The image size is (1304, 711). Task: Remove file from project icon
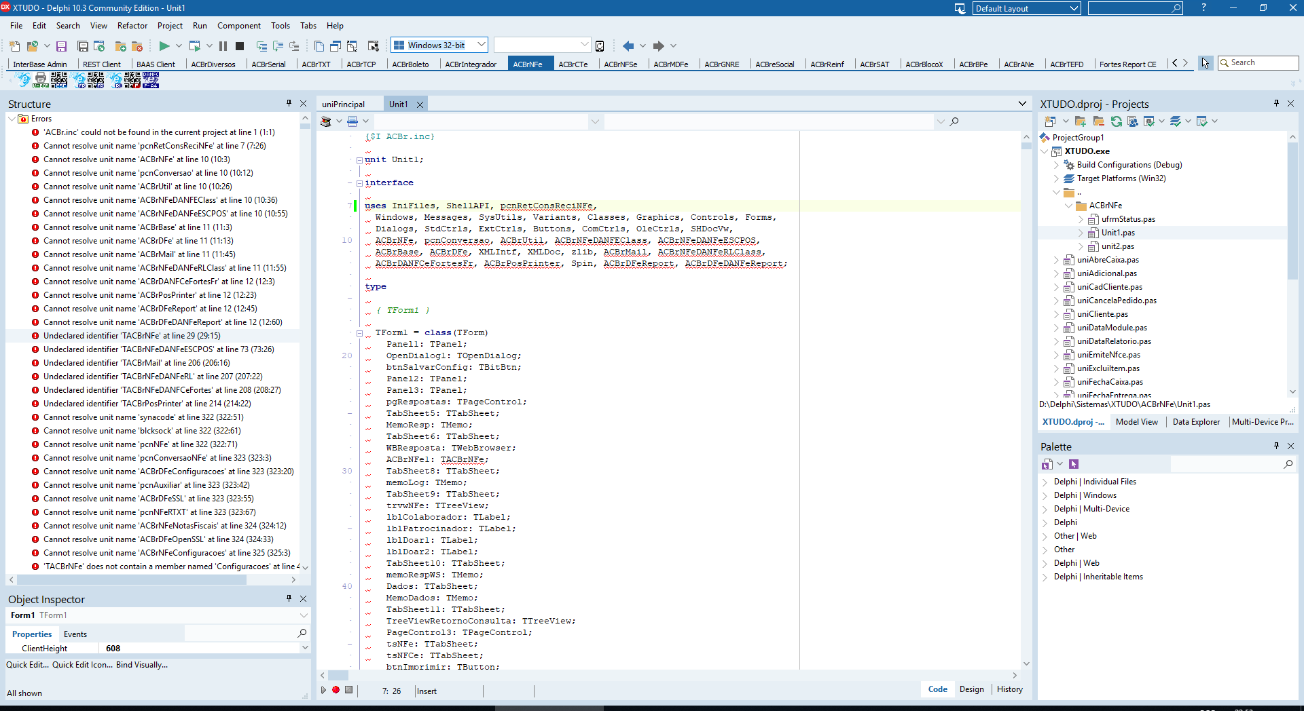click(x=137, y=46)
